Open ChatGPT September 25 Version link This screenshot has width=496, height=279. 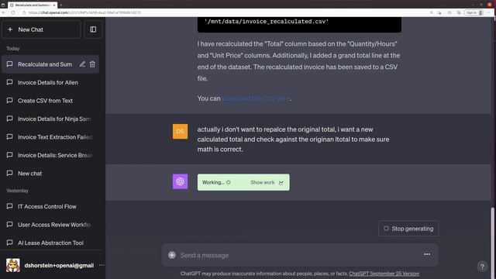[x=384, y=274]
